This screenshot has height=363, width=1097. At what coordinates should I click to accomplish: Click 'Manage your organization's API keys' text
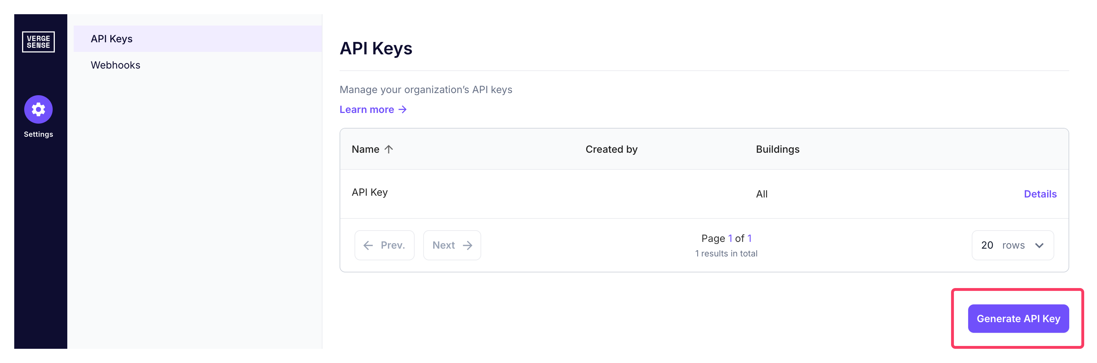point(426,90)
